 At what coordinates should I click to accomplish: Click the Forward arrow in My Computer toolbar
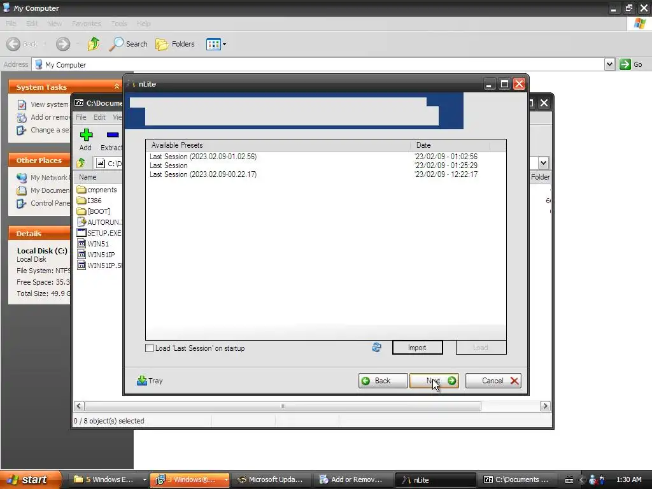[x=63, y=44]
